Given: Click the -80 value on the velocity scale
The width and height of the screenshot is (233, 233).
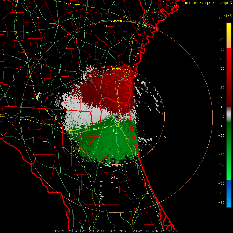Looking at the screenshot, I should 221,193.
